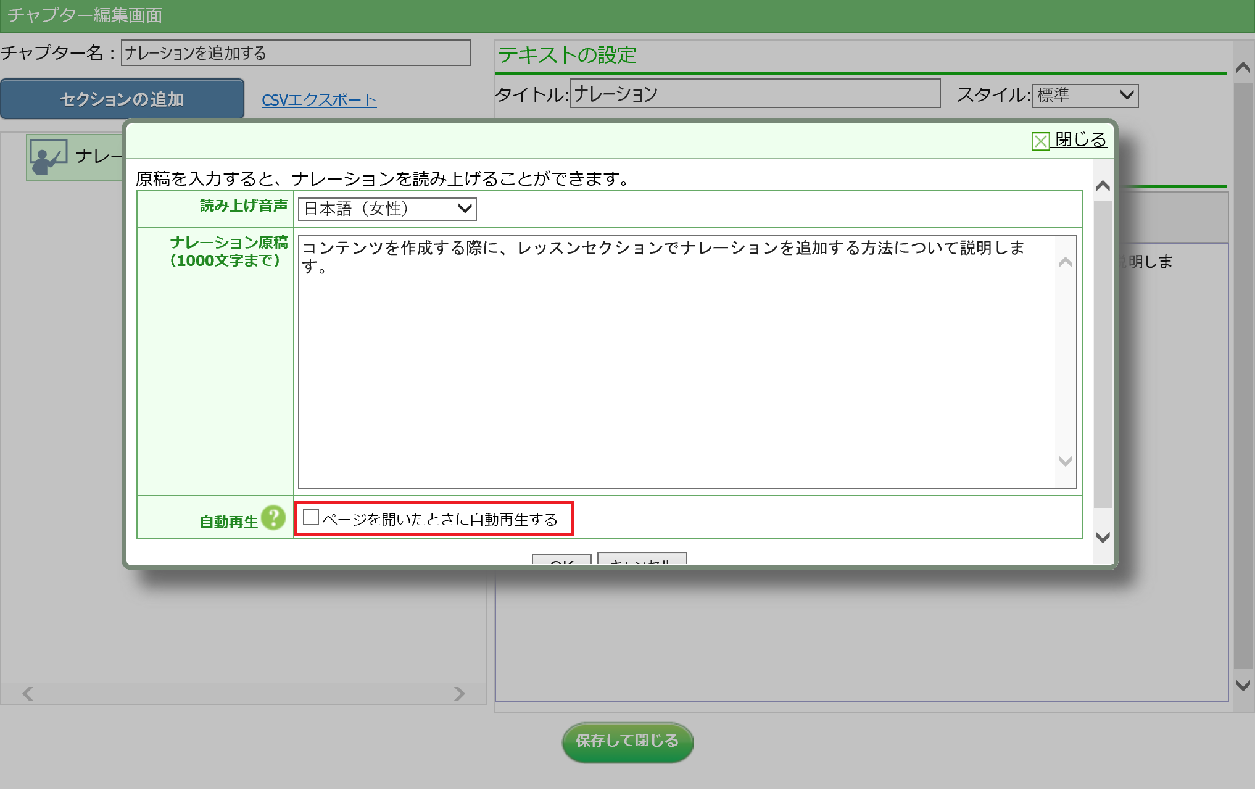The height and width of the screenshot is (790, 1255).
Task: Click left arrow of section list scrollbar
Action: (x=28, y=694)
